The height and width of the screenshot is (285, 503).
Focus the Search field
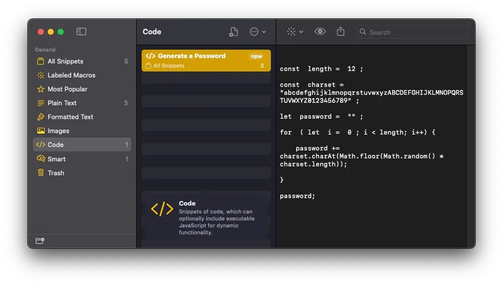tap(413, 32)
